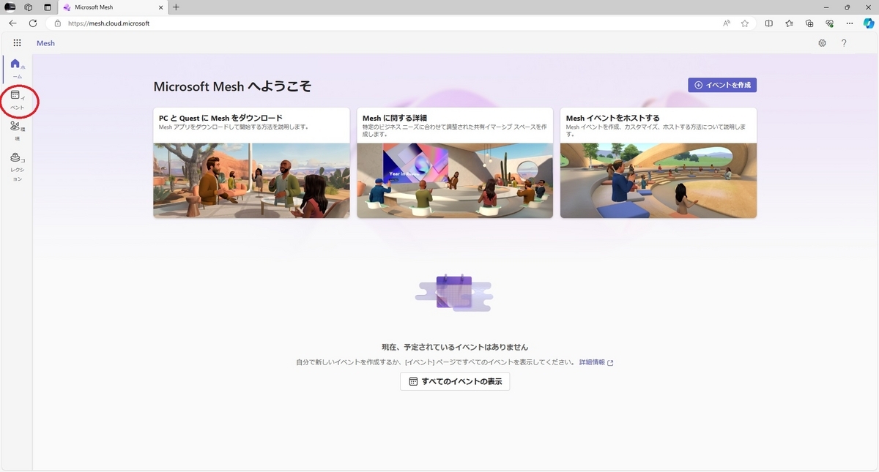
Task: Open Browser essentials heart icon
Action: [829, 23]
